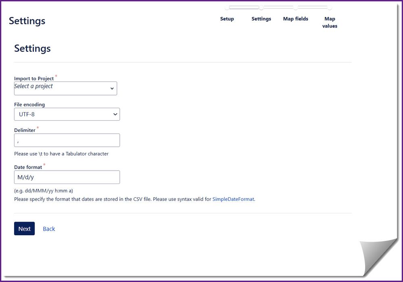
Task: Open the Import to Project dropdown
Action: (x=65, y=88)
